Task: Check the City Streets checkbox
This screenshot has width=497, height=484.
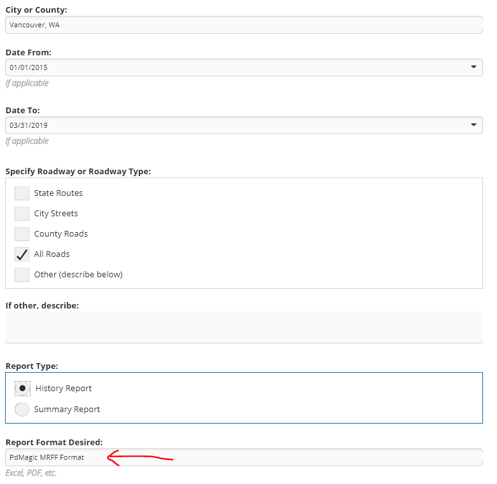Action: pos(22,214)
